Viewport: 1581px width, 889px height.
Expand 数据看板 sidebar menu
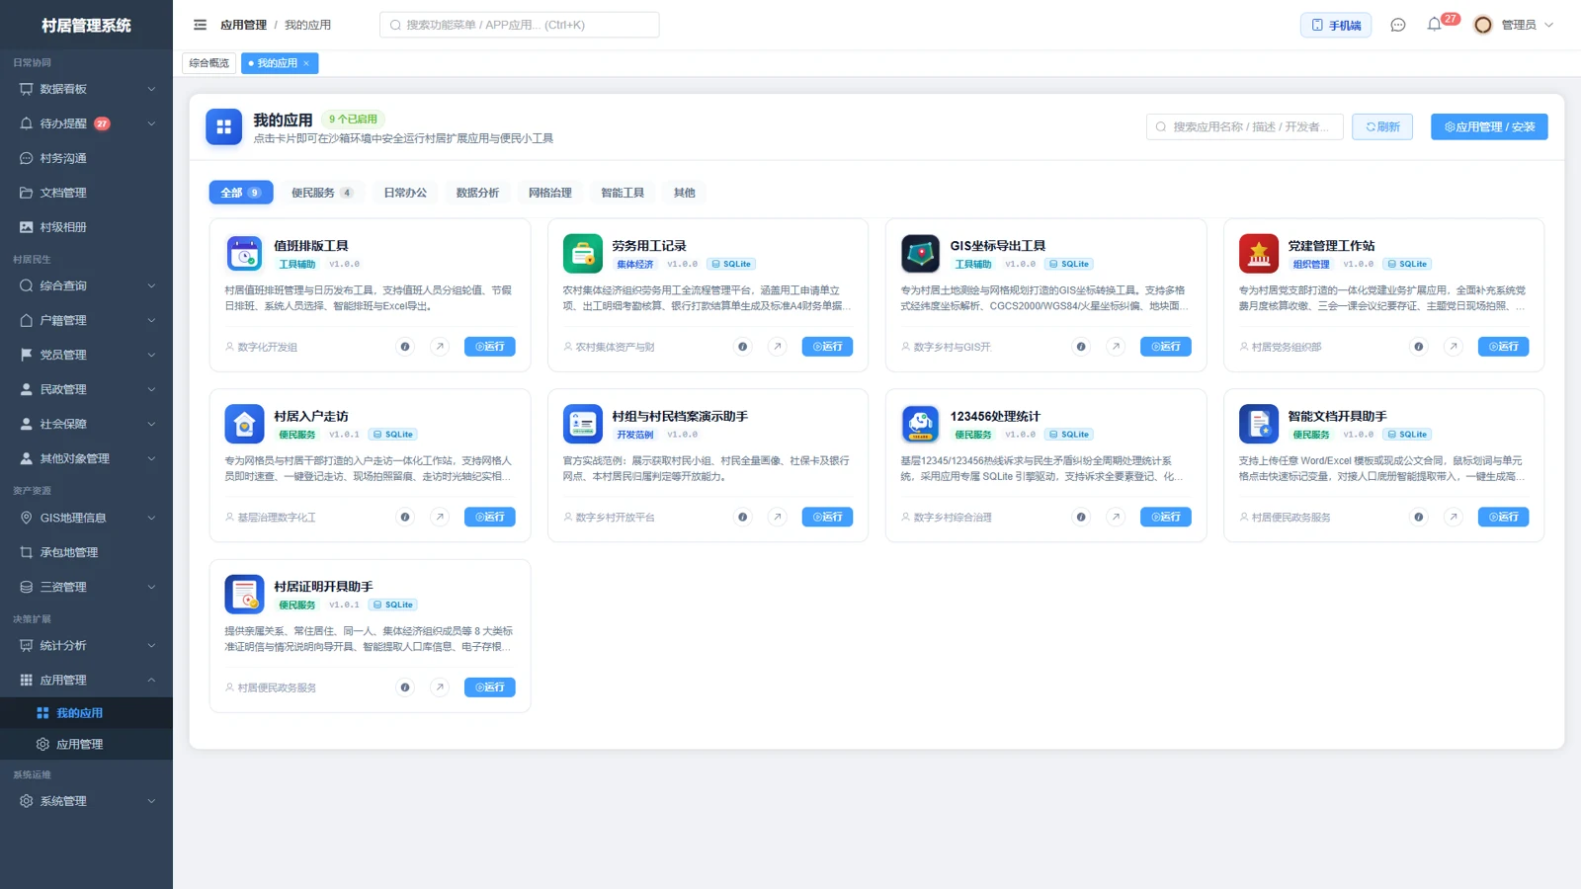86,89
